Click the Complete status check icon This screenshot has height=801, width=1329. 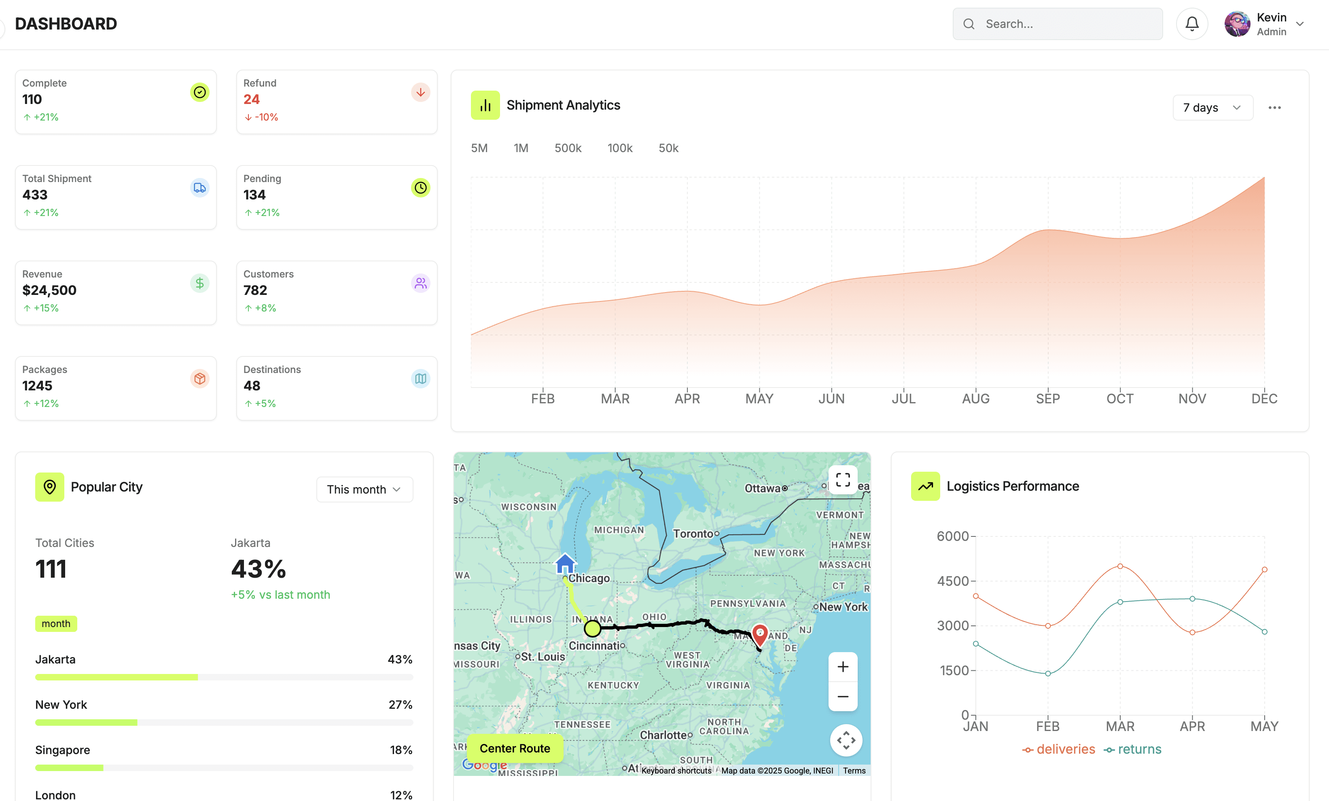coord(199,92)
